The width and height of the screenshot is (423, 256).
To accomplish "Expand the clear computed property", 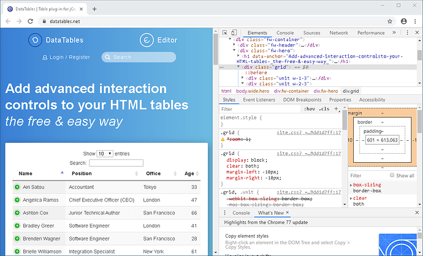I will click(x=351, y=198).
